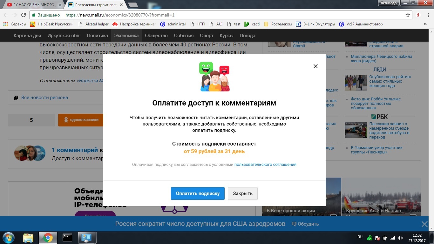
Task: Select the 'Общество' menu item
Action: (156, 36)
